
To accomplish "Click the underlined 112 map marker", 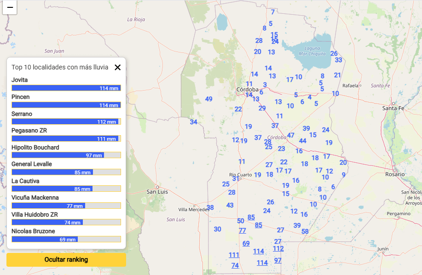I will (x=278, y=248).
